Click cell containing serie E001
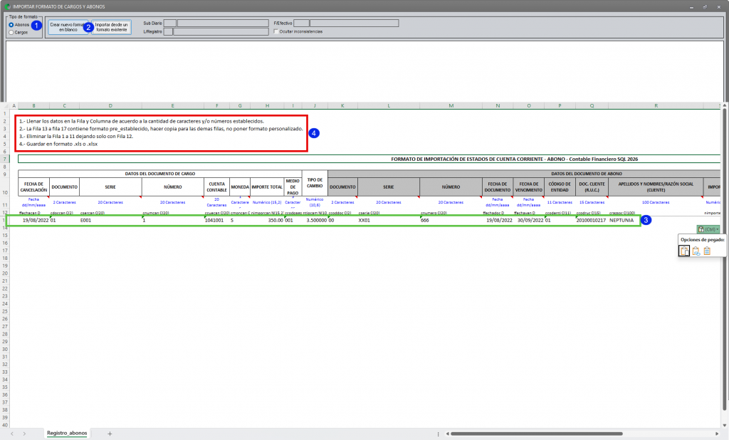729x440 pixels. (x=110, y=221)
